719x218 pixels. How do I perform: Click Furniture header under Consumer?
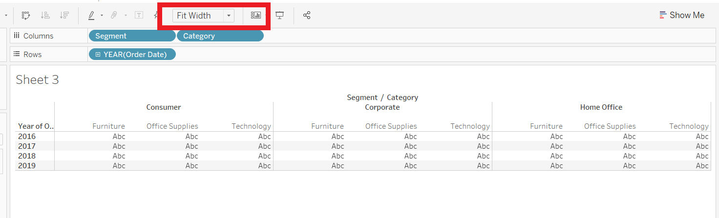pos(108,126)
